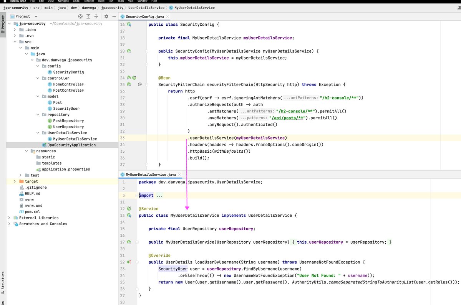Select SecurityUser in the model package

(x=66, y=109)
